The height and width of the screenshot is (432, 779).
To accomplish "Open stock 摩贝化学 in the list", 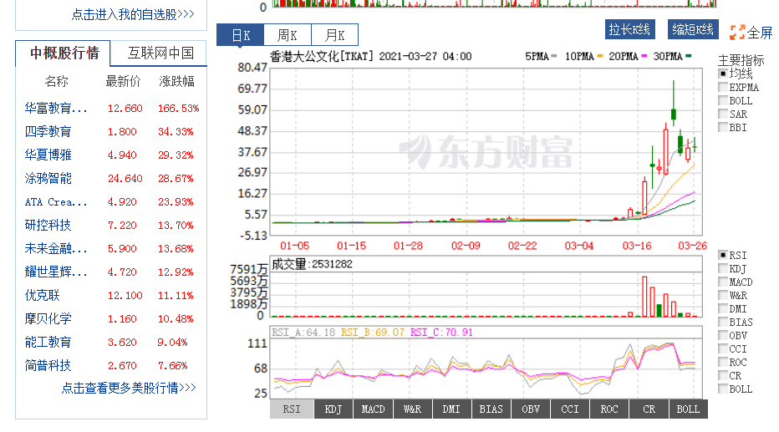I will coord(48,319).
